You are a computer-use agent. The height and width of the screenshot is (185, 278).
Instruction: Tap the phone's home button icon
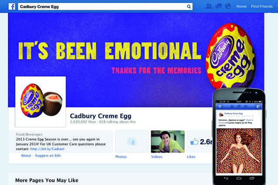coord(239,178)
